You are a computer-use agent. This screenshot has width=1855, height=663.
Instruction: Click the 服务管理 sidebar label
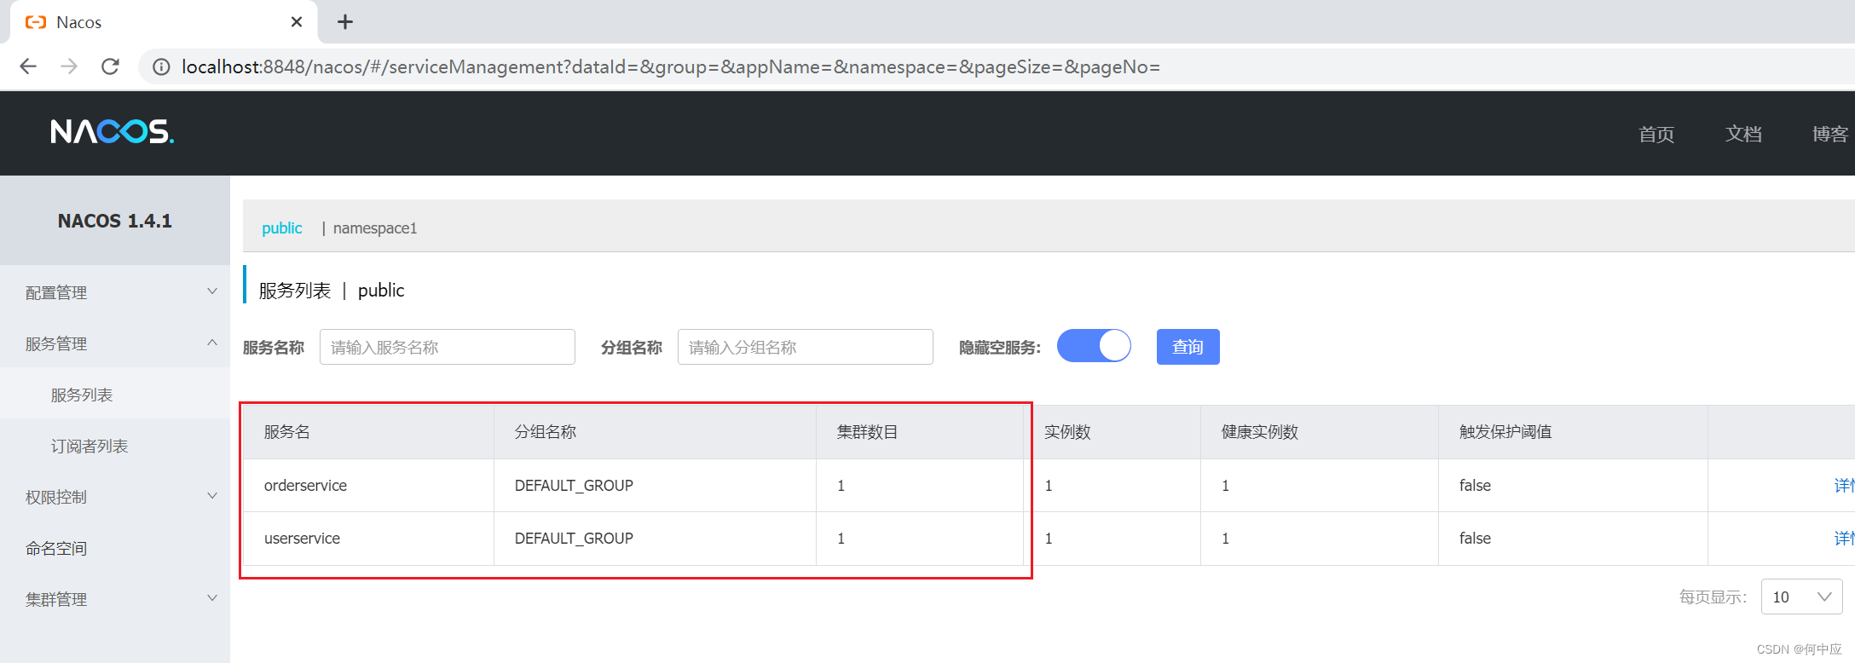tap(56, 343)
